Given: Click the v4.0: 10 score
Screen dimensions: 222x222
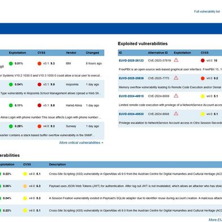Looking at the screenshot, I should [212, 61].
